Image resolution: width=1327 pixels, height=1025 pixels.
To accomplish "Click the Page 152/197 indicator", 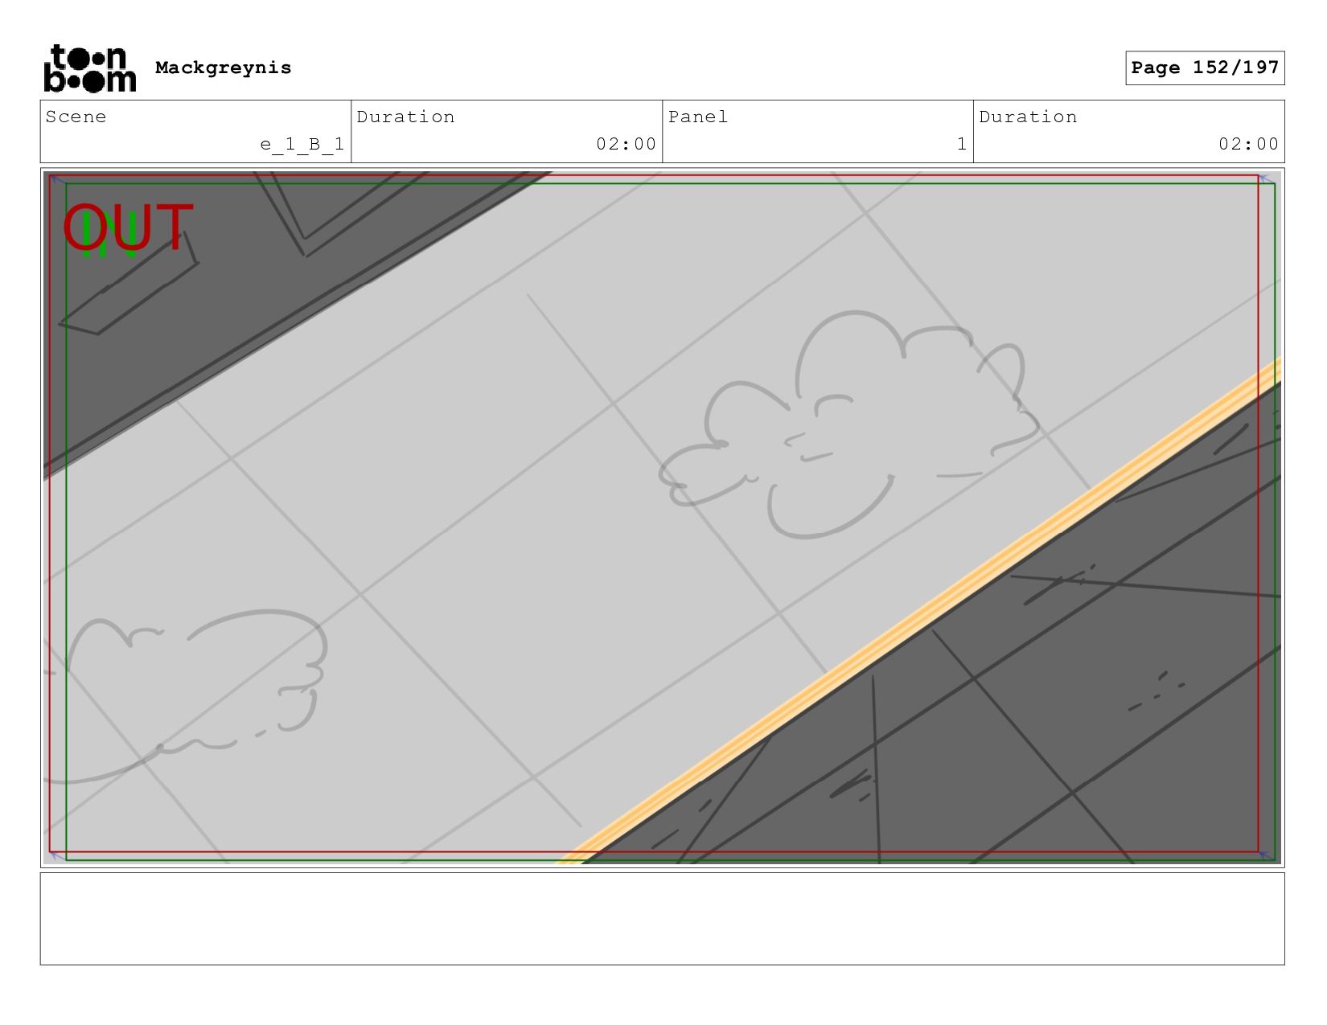I will point(1205,68).
